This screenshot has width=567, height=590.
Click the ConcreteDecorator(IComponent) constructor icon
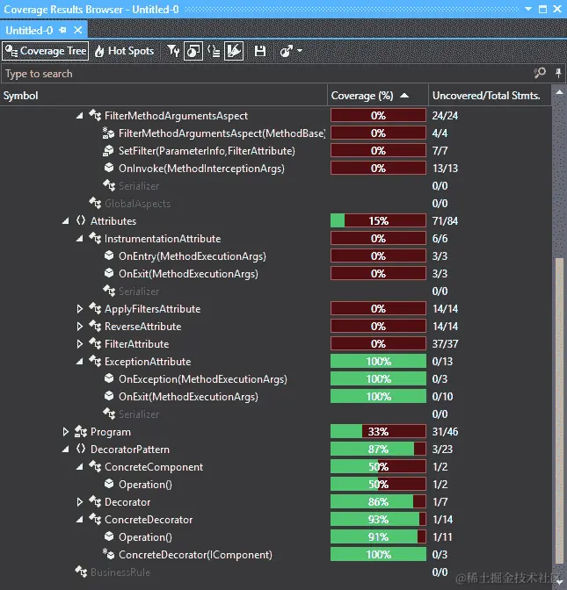point(108,554)
